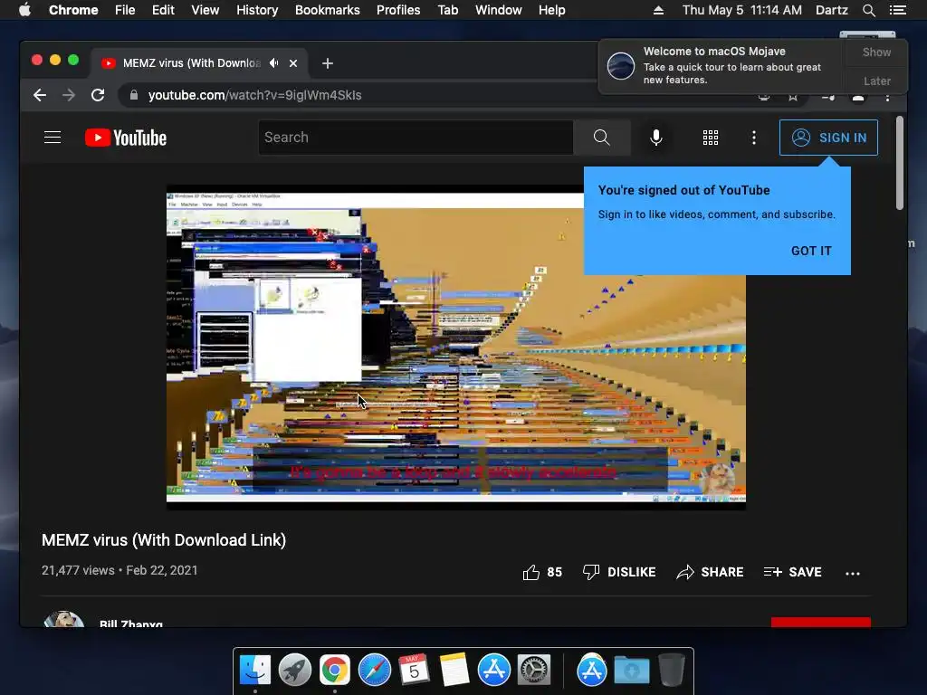
Task: Open the File menu
Action: click(x=125, y=10)
